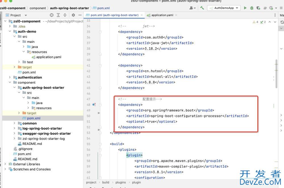Open the AuthDemoApp run configuration dropdown
Viewport: 284px width, 188px height.
click(224, 8)
